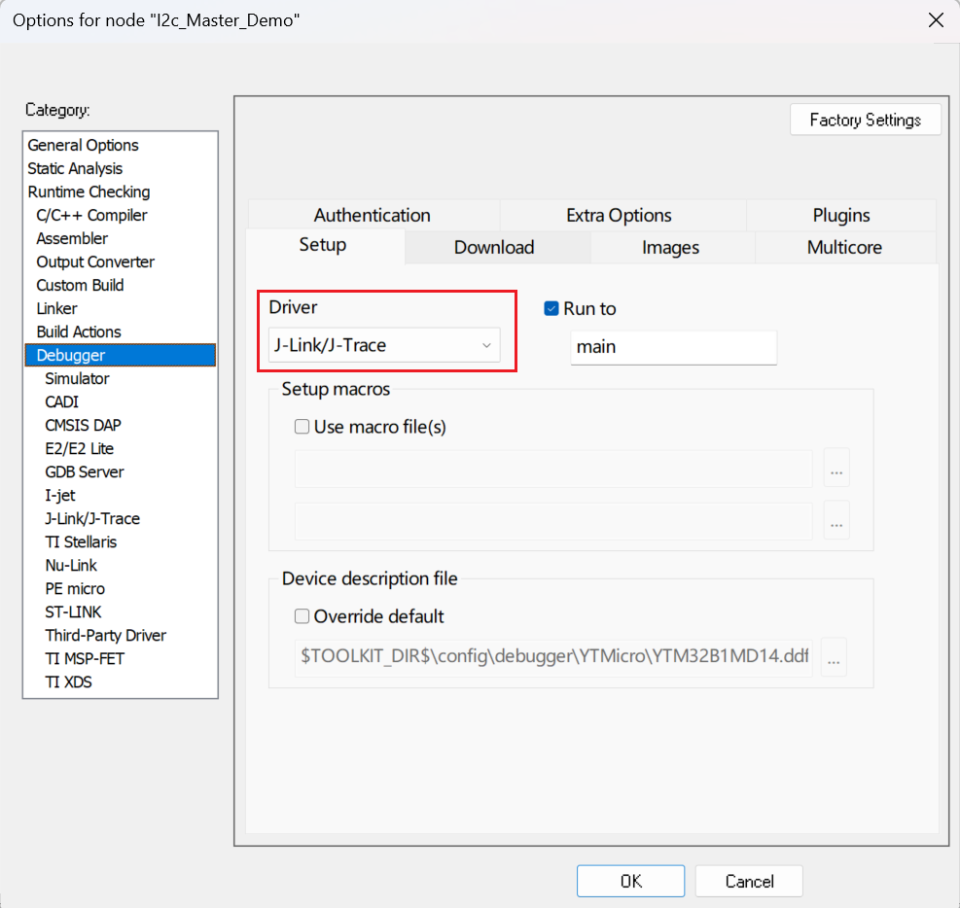The width and height of the screenshot is (960, 908).
Task: Enable Override default device description file
Action: pos(302,616)
